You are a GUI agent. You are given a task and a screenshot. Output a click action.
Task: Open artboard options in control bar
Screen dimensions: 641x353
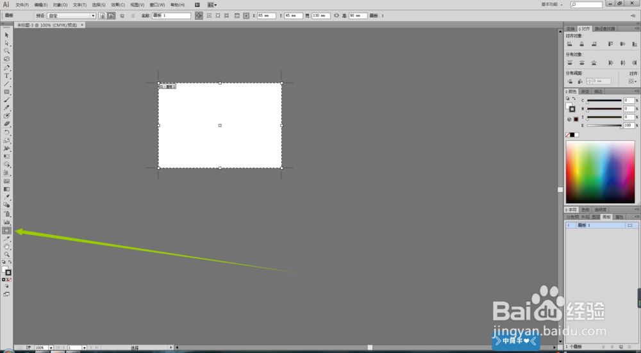point(237,15)
